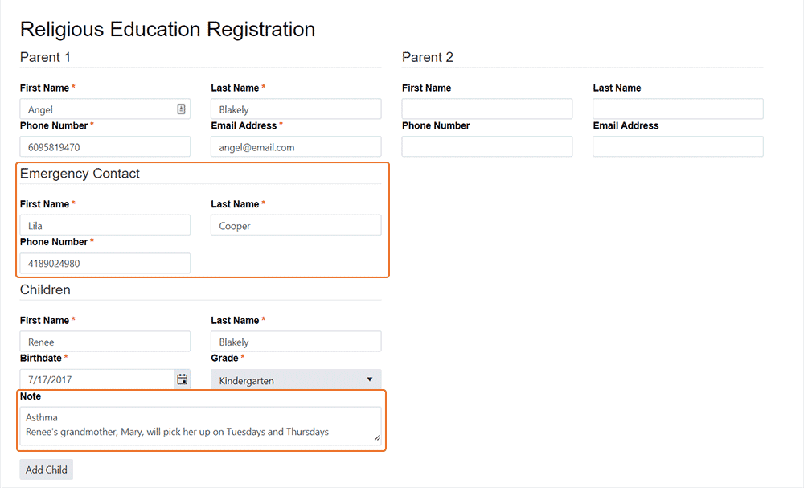Image resolution: width=804 pixels, height=488 pixels.
Task: Click Parent 1 First Name field with Angel
Action: 96,109
